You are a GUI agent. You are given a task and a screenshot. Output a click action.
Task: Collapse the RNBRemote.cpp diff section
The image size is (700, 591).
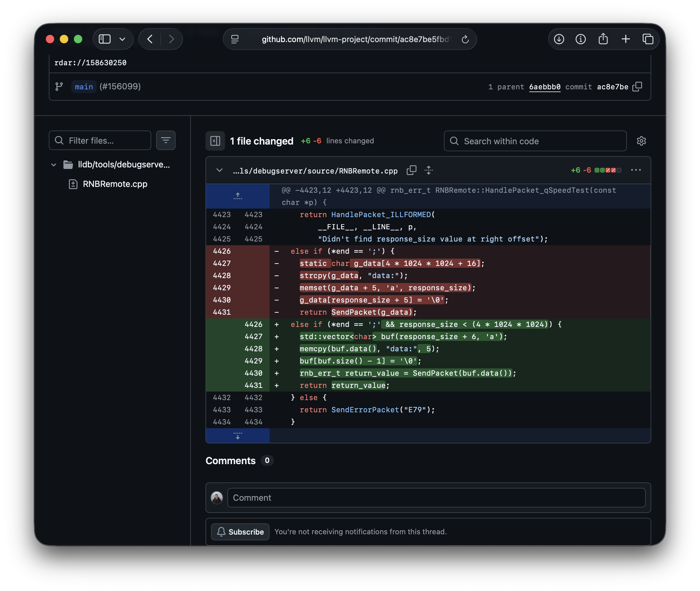[220, 170]
